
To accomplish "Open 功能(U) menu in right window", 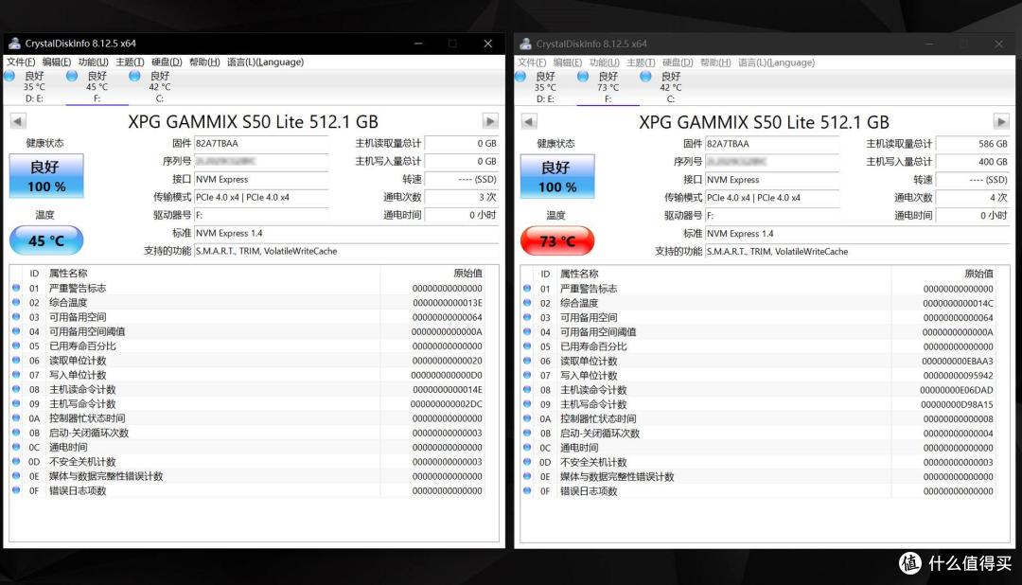I will point(604,62).
